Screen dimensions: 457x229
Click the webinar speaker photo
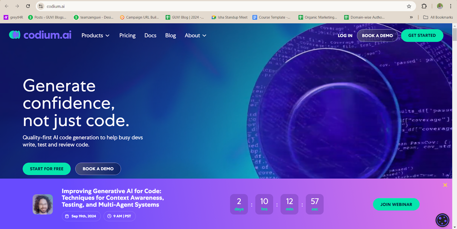43,204
